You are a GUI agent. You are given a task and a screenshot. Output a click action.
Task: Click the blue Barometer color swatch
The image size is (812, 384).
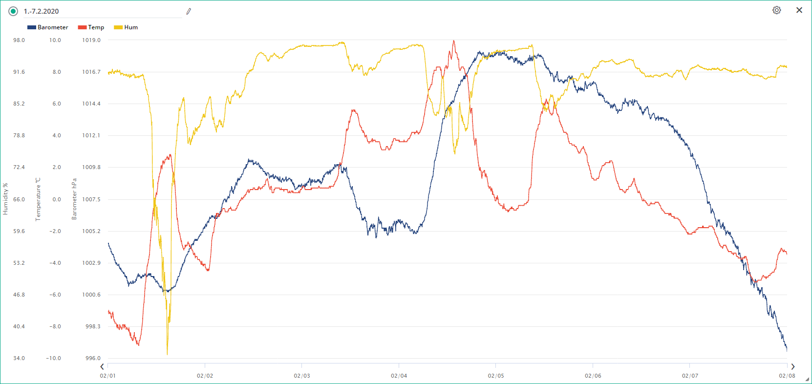32,27
